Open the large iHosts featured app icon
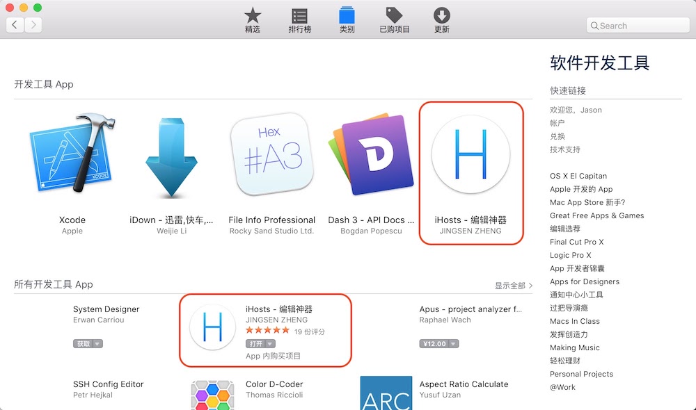This screenshot has width=696, height=410. pyautogui.click(x=470, y=154)
